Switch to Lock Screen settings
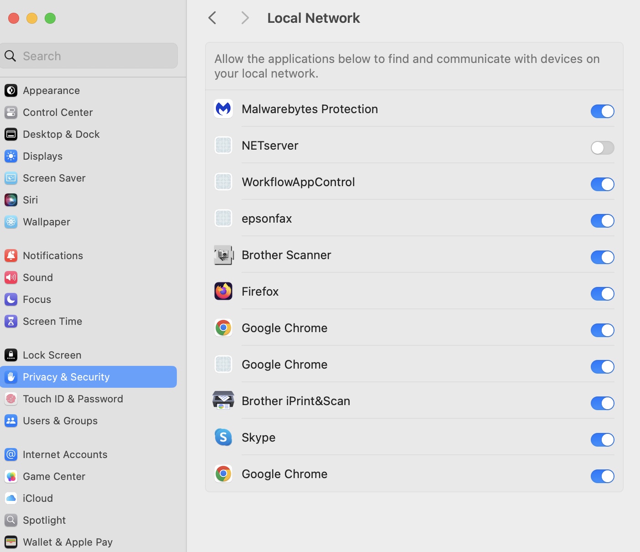Image resolution: width=640 pixels, height=552 pixels. point(52,355)
